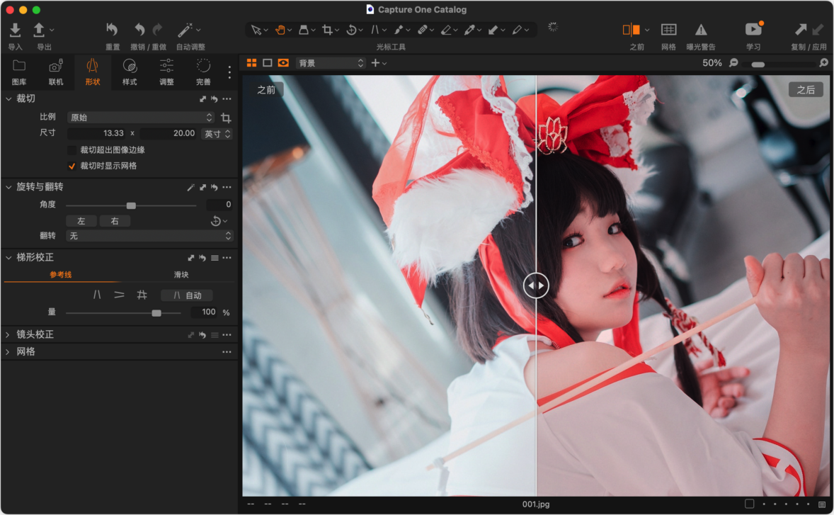Image resolution: width=834 pixels, height=515 pixels.
Task: Open the Learn (学习) icon
Action: click(753, 29)
